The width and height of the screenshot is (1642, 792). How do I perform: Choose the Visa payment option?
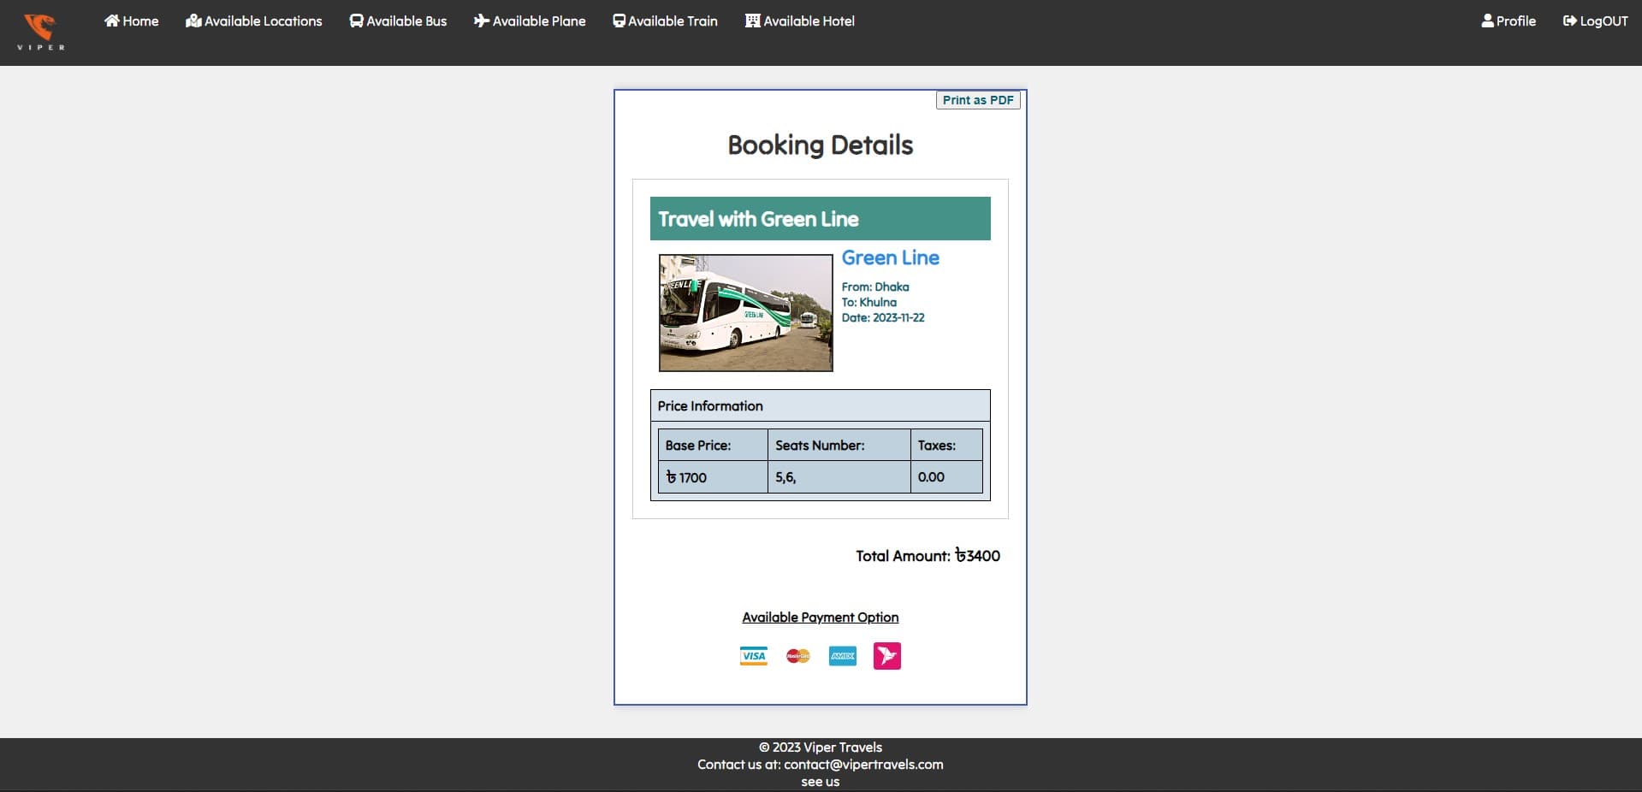pos(754,656)
